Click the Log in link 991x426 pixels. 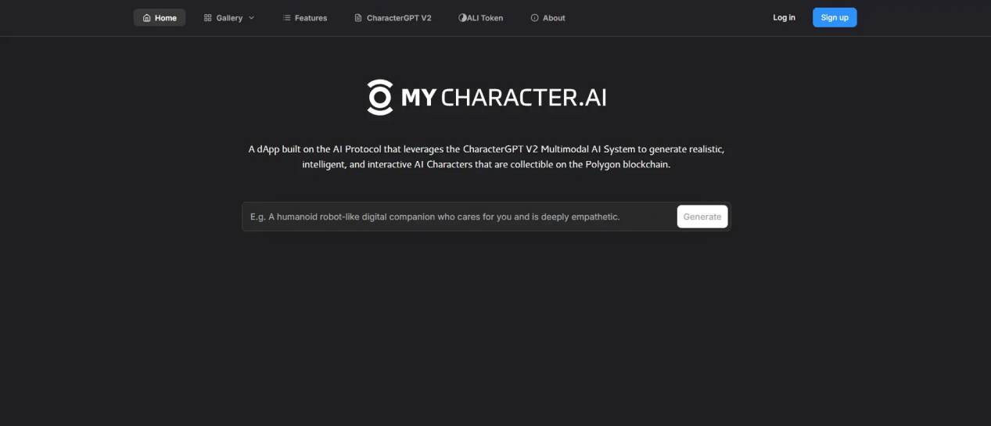[784, 17]
